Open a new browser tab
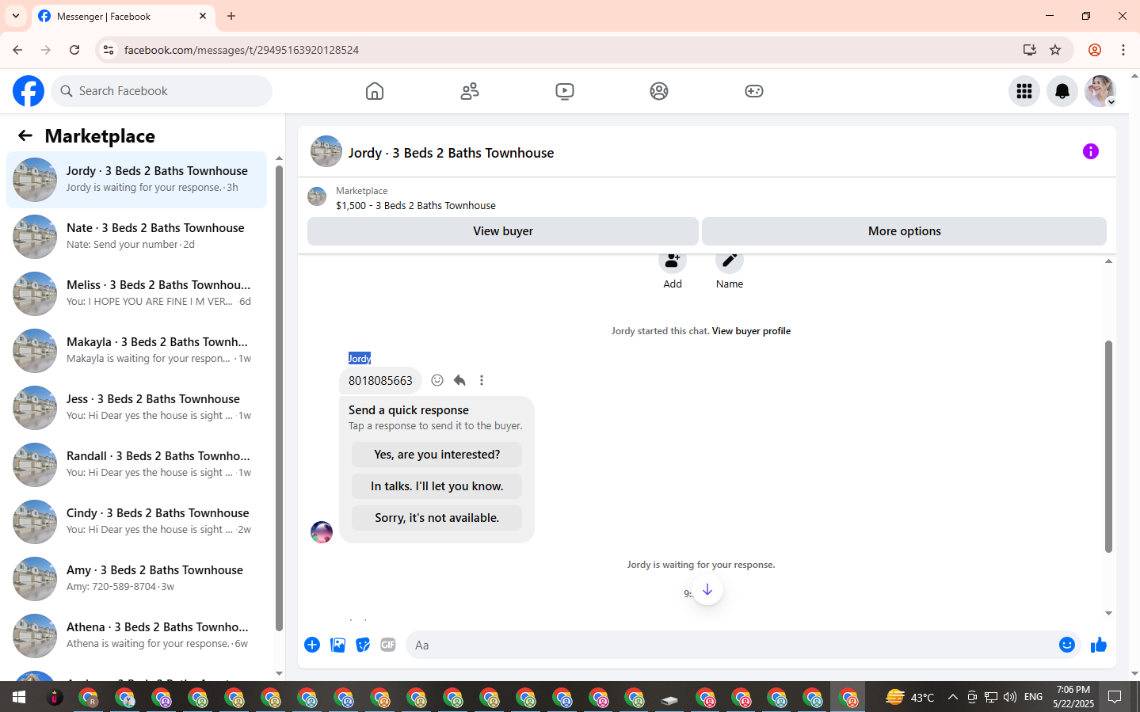This screenshot has width=1140, height=712. point(231,16)
